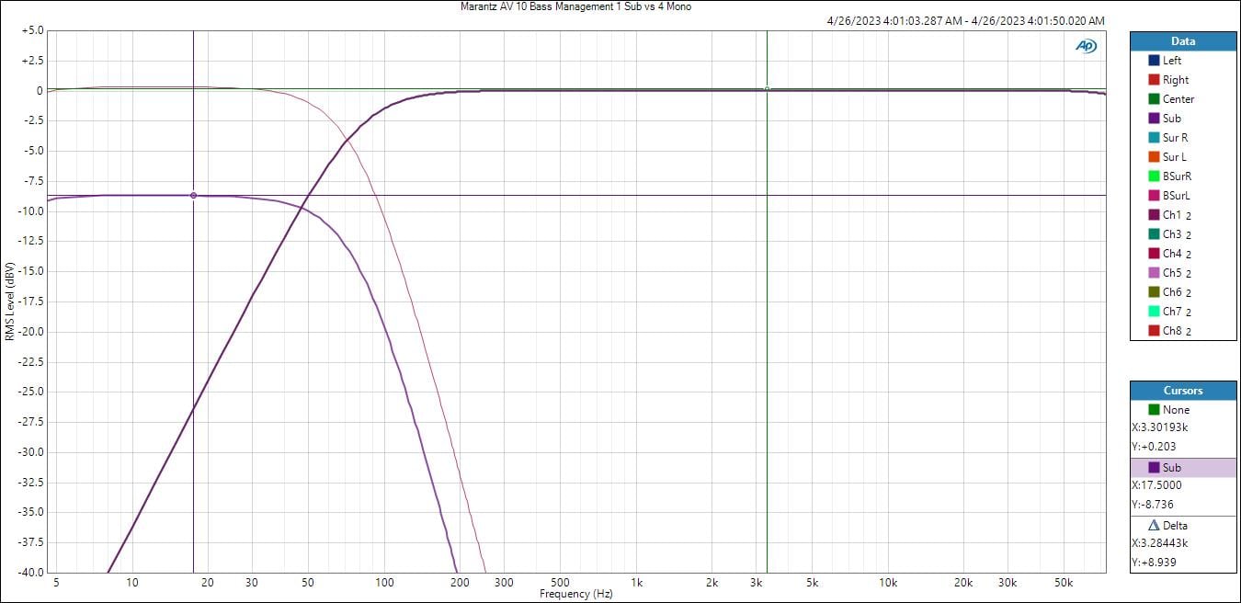This screenshot has width=1241, height=603.
Task: Collapse the Cursors panel header
Action: 1182,391
